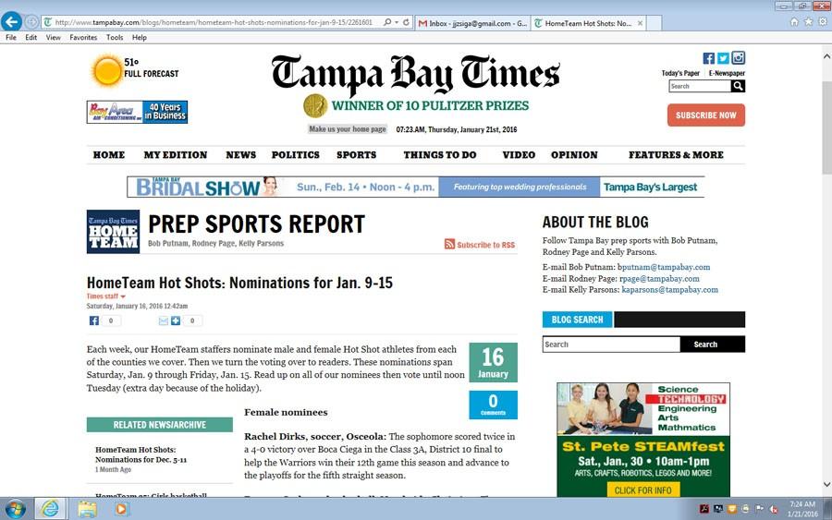Open the Favorites menu
The height and width of the screenshot is (520, 832).
click(83, 38)
